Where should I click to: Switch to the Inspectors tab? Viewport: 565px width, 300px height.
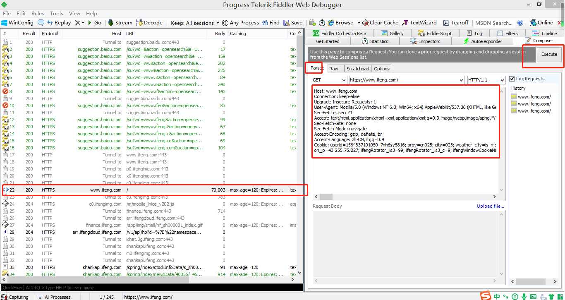(426, 41)
